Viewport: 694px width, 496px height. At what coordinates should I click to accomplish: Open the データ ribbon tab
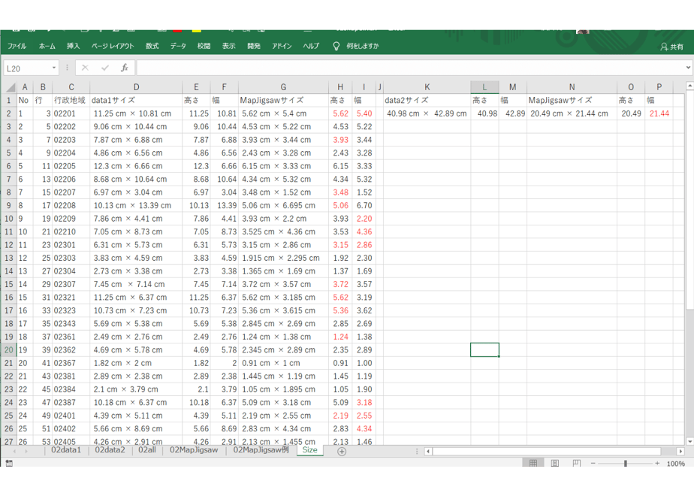click(x=178, y=46)
